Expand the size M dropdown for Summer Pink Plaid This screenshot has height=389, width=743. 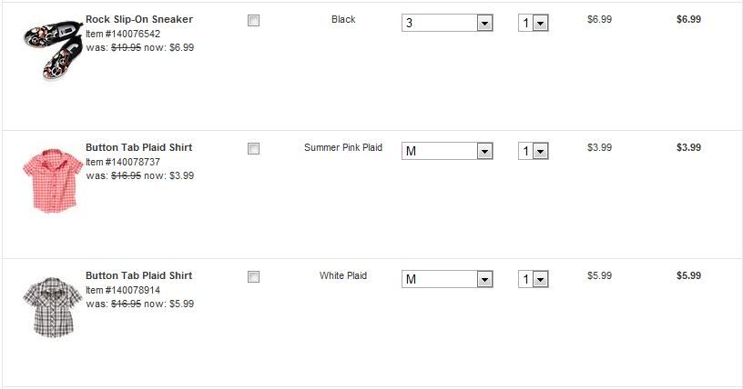click(447, 151)
